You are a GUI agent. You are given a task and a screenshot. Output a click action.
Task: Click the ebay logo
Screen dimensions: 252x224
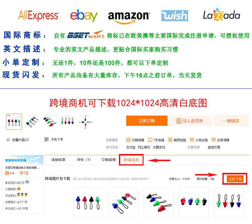pyautogui.click(x=84, y=15)
